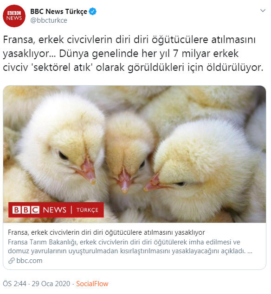Click the 29 Oca 2020 date
This screenshot has height=294, width=271.
coord(51,284)
